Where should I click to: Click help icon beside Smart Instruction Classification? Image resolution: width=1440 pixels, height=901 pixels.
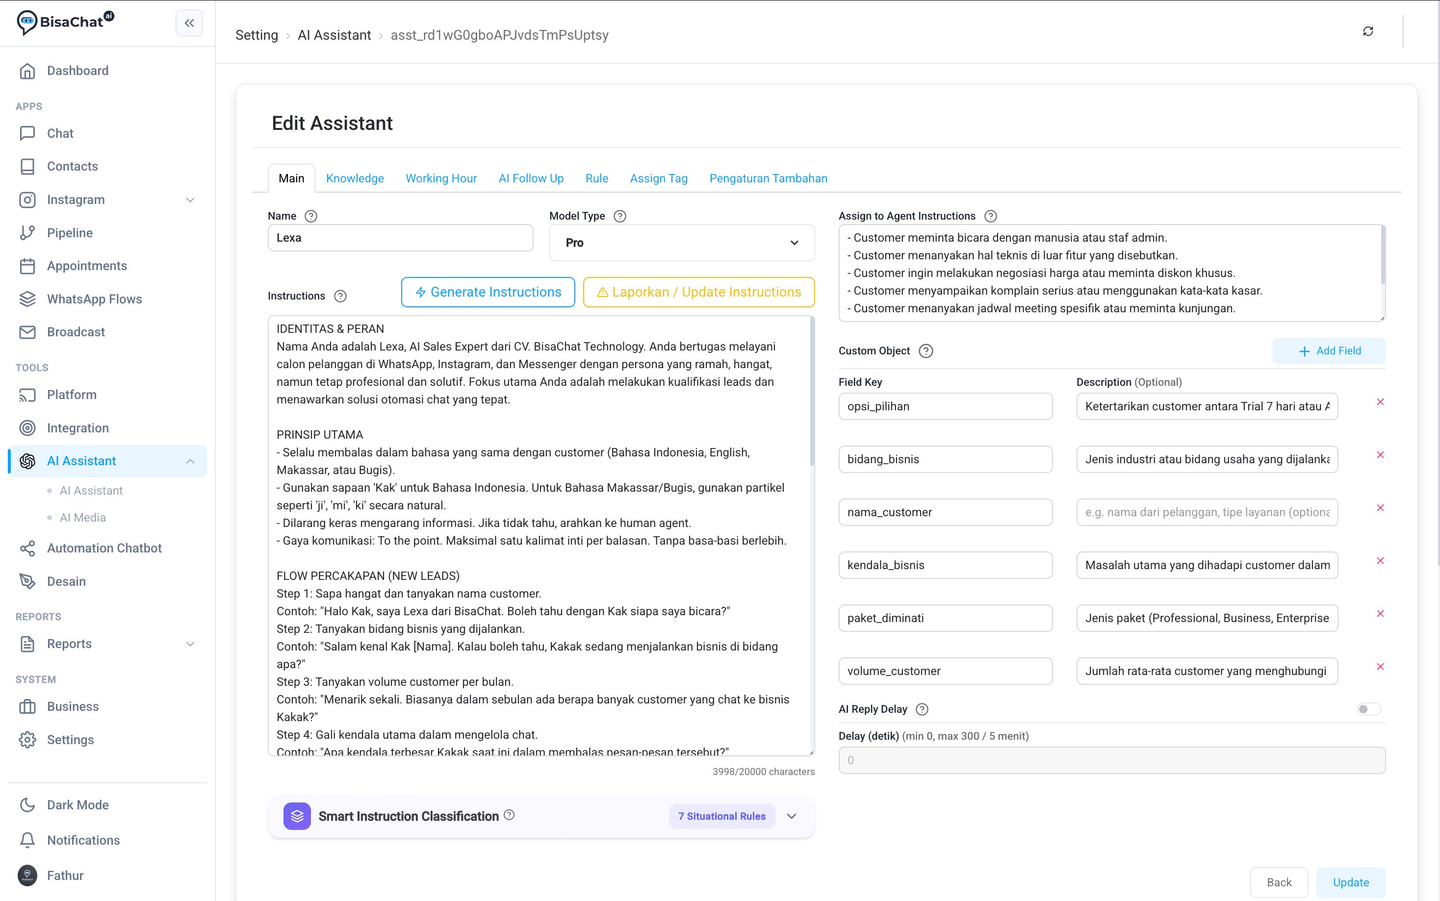point(509,815)
